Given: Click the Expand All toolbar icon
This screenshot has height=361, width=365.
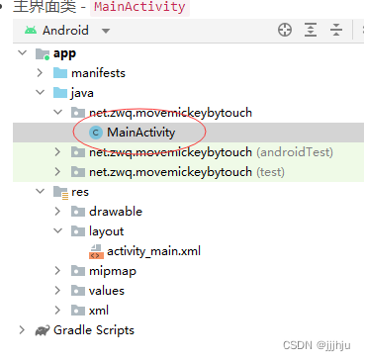Looking at the screenshot, I should pos(311,30).
